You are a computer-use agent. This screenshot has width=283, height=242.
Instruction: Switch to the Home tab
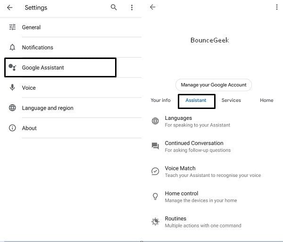[266, 100]
